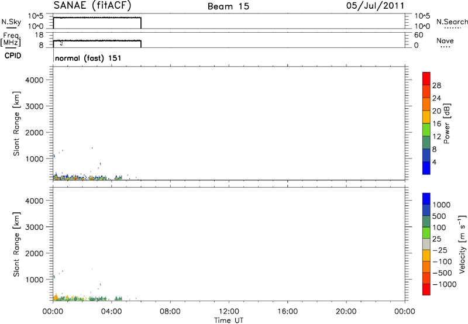Pick the 20–24 dB orange Power swatch
Screen dimensions: 468x324
coord(426,104)
